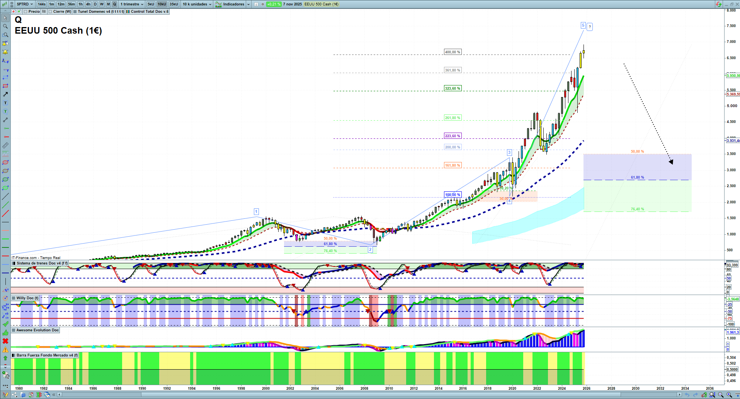Image resolution: width=740 pixels, height=399 pixels.
Task: Toggle the Barra Fuerza Fondo Mercado box
Action: (x=14, y=355)
